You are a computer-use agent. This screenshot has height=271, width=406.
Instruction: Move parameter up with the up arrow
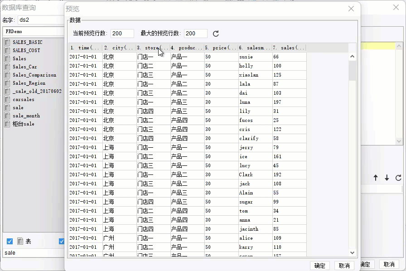(376, 178)
